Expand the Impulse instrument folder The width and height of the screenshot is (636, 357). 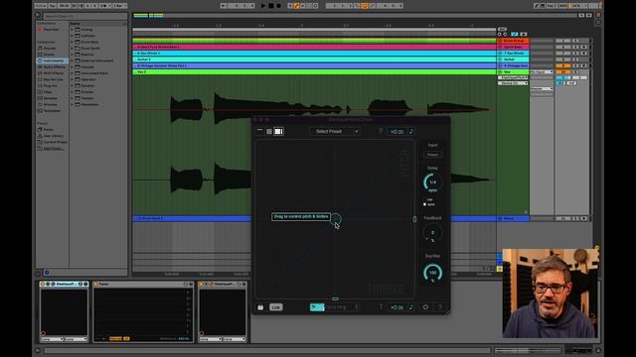[x=73, y=66]
